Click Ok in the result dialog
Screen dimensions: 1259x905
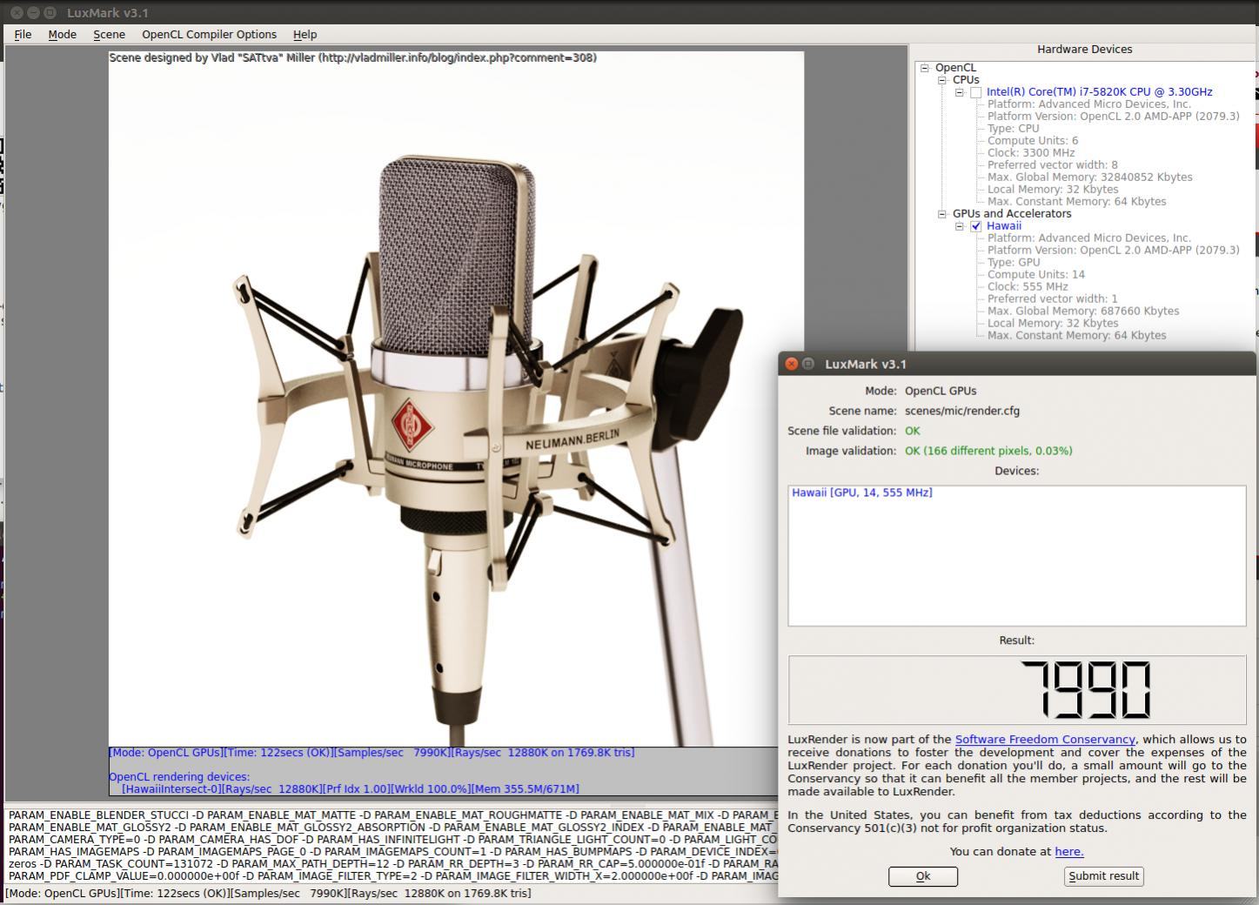coord(922,876)
